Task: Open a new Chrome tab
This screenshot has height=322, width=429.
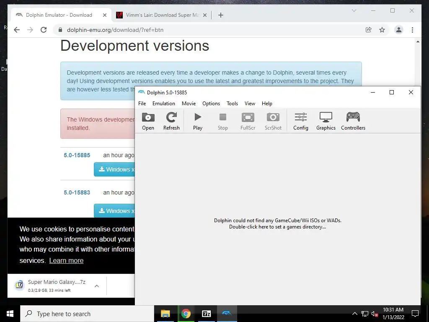Action: click(221, 15)
